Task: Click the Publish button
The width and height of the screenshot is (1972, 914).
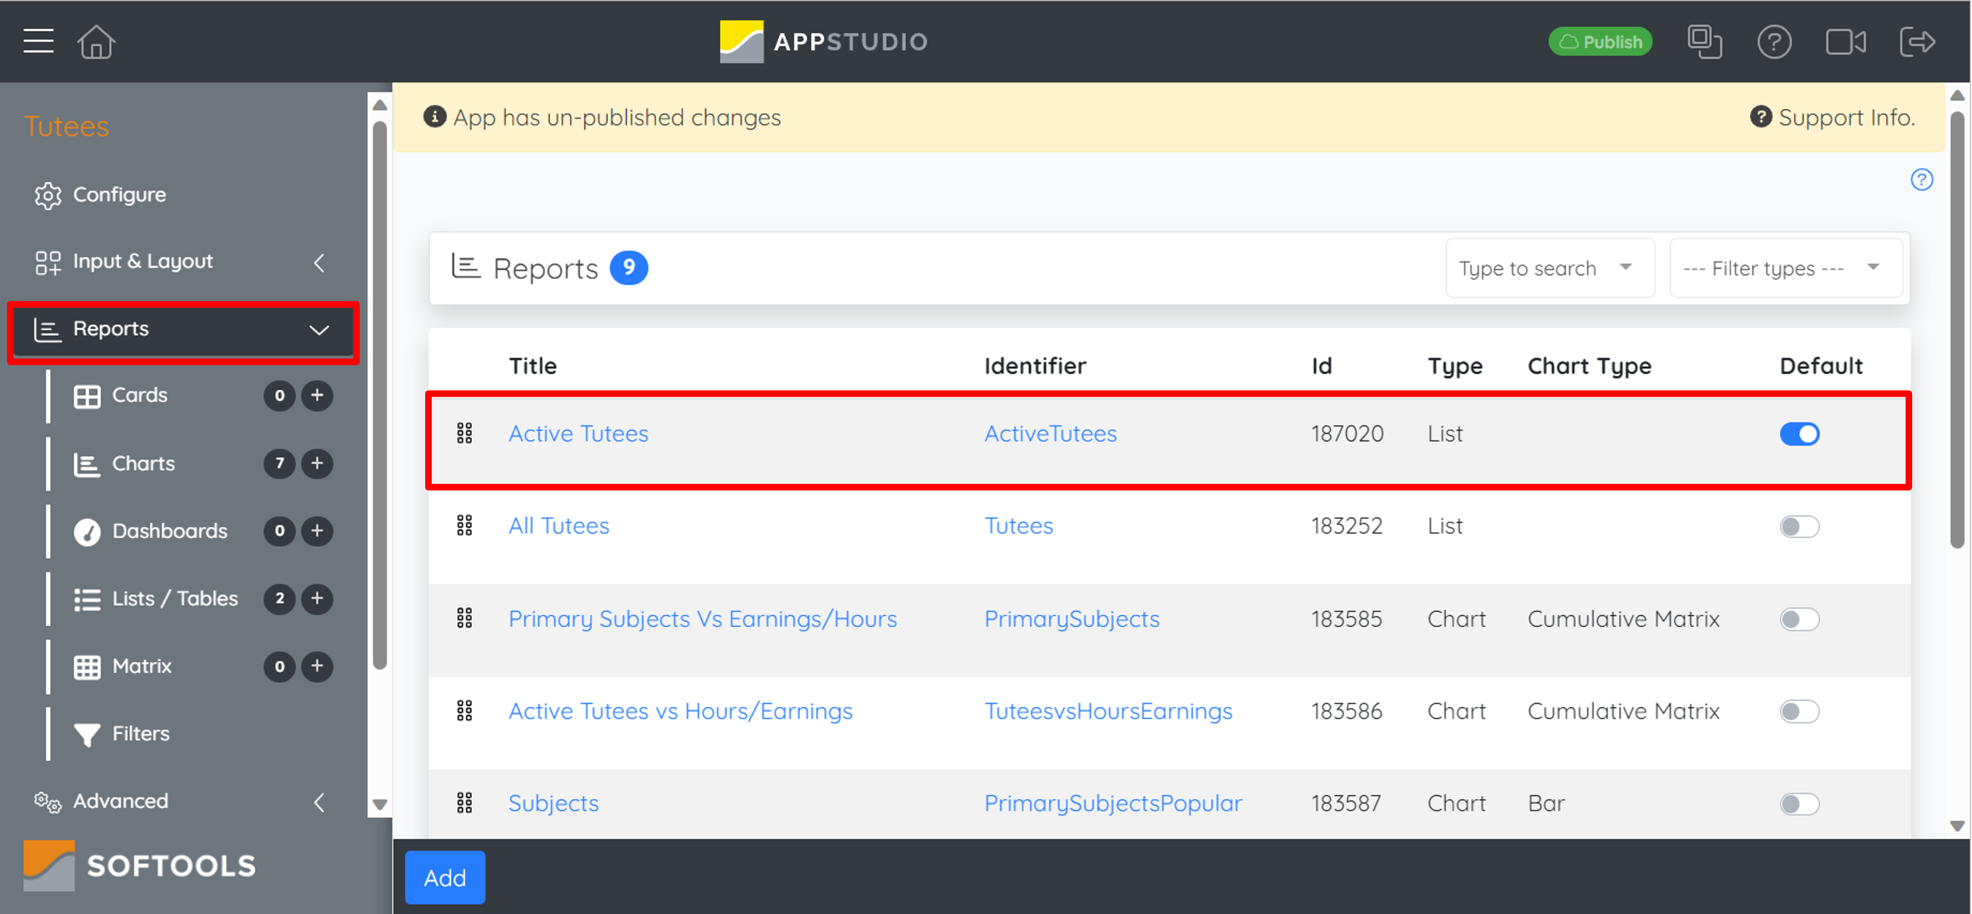Action: [1599, 41]
